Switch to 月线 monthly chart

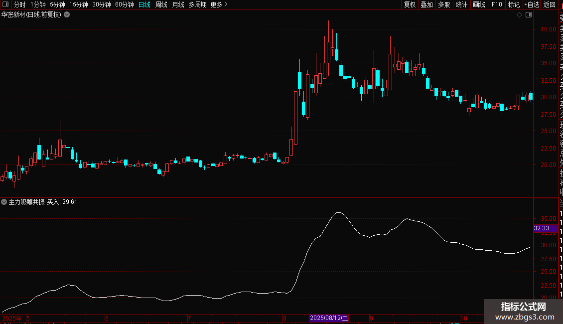(x=178, y=4)
